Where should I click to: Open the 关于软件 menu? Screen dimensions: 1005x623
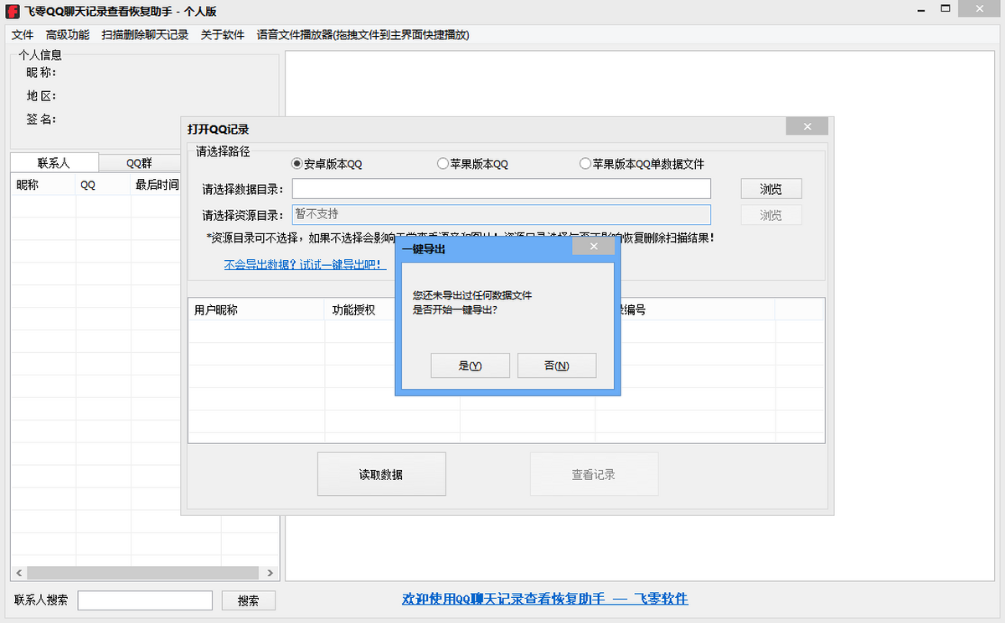pos(223,35)
